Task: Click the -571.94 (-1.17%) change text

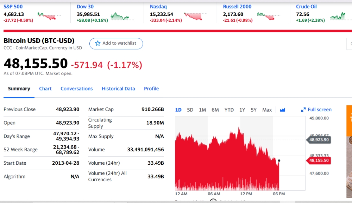Action: coord(107,65)
